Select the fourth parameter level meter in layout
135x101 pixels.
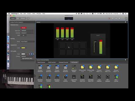click(72, 33)
